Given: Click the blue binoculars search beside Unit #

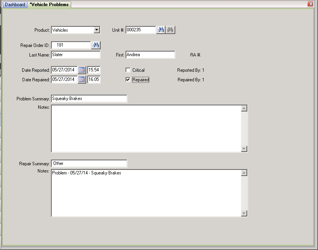Looking at the screenshot, I should 161,30.
